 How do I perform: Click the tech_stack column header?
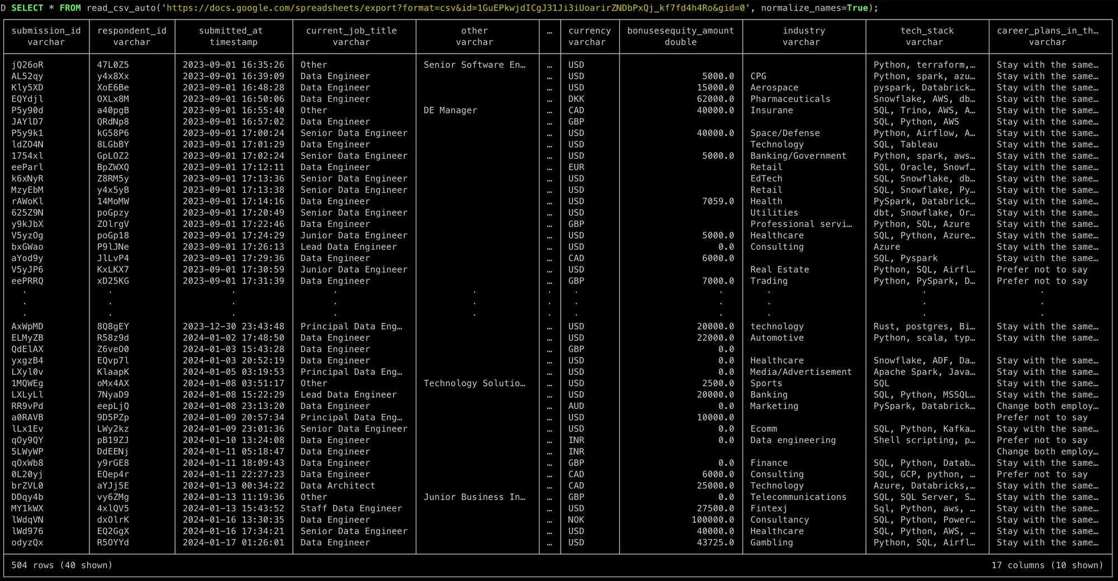(927, 31)
